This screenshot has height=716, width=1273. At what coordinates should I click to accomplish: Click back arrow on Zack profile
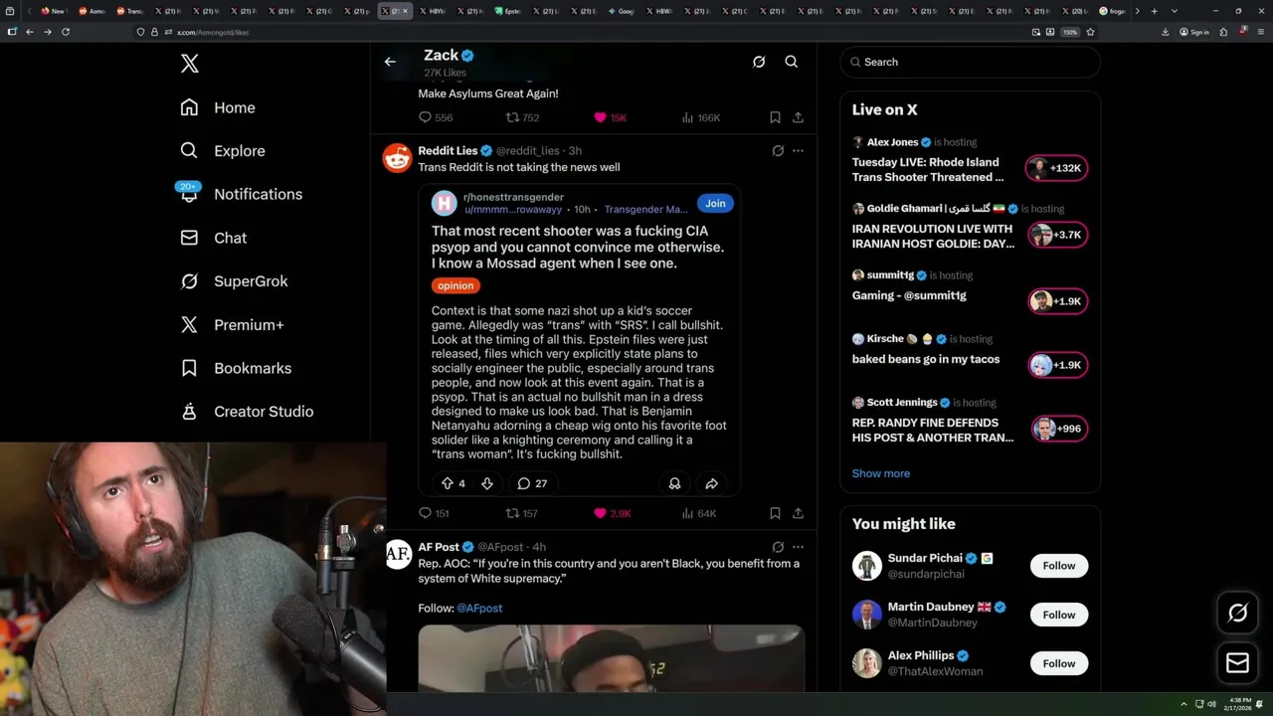(390, 62)
